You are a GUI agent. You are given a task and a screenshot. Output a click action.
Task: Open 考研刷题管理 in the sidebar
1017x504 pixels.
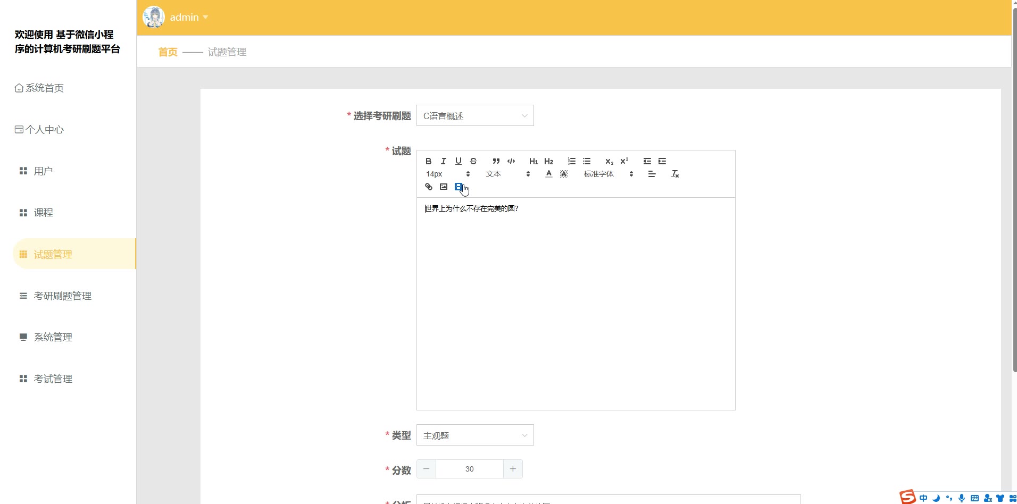point(63,296)
